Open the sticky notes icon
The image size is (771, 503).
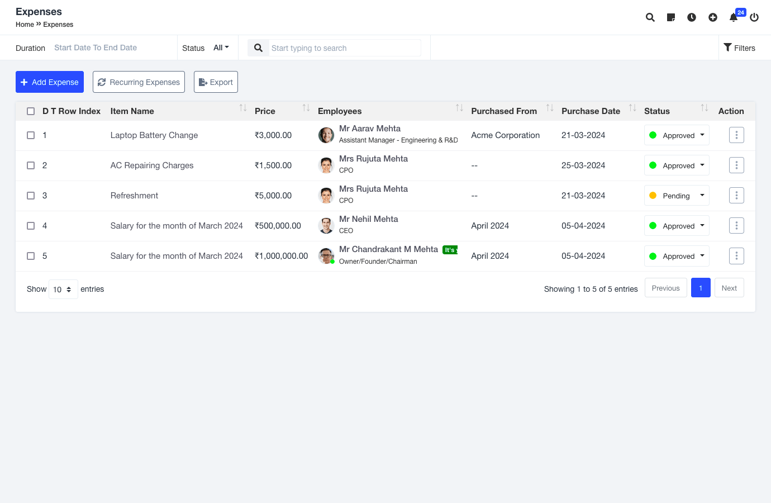pos(671,17)
